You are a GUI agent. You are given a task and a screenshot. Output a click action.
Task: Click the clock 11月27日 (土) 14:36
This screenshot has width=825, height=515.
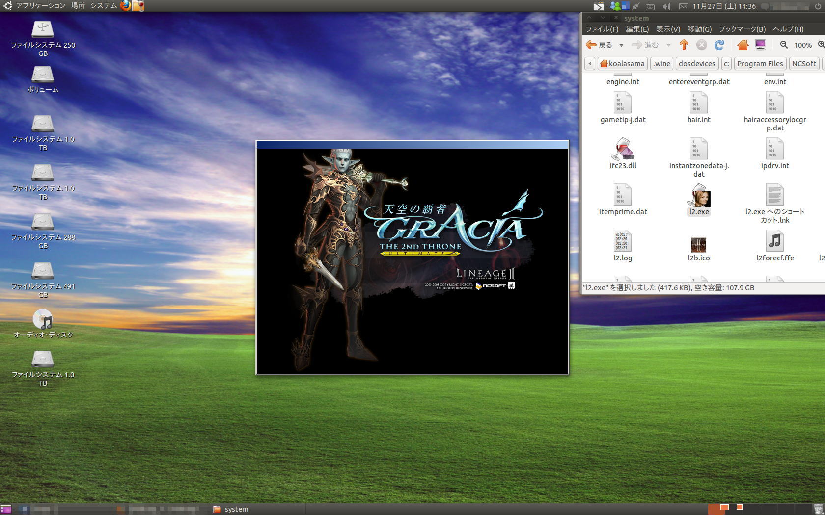724,6
